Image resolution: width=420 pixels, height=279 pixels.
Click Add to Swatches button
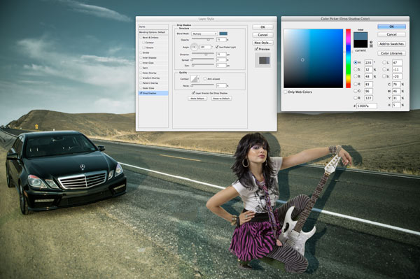[x=391, y=44]
